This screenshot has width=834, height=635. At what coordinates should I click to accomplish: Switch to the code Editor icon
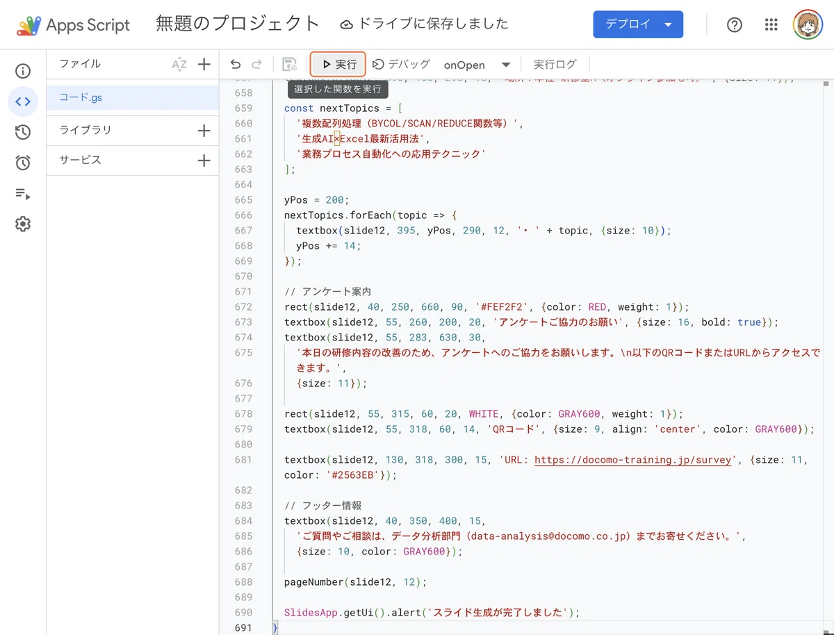point(23,101)
